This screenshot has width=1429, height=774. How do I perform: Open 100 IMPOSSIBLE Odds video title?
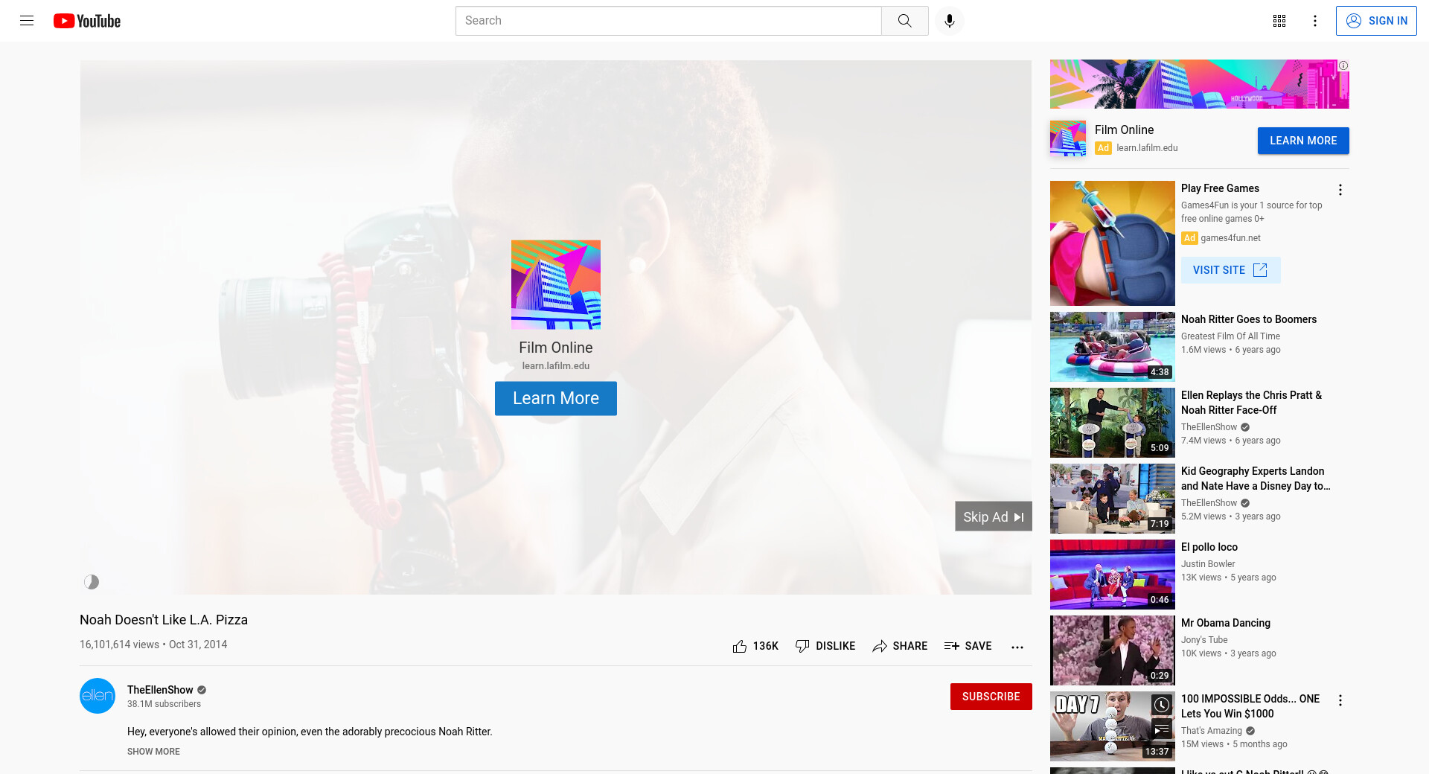[1250, 706]
